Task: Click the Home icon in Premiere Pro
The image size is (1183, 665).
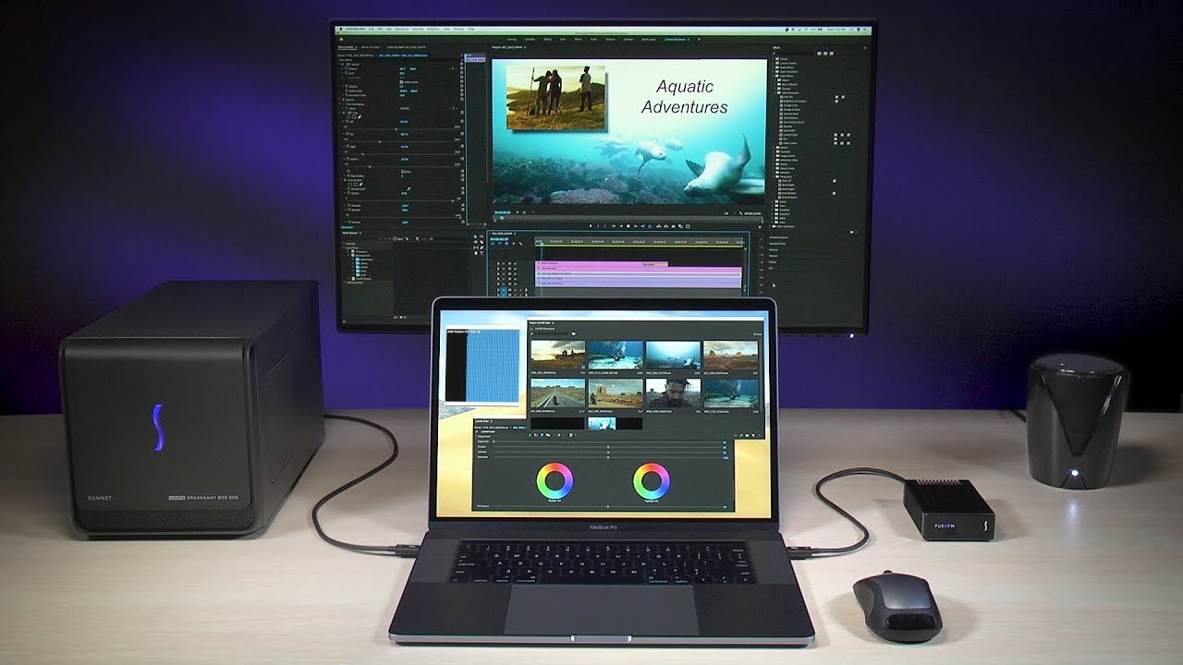Action: [340, 40]
